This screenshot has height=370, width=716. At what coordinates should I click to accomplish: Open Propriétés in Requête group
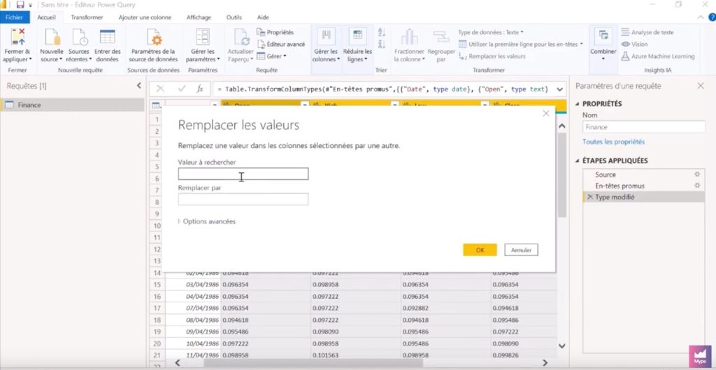point(275,32)
